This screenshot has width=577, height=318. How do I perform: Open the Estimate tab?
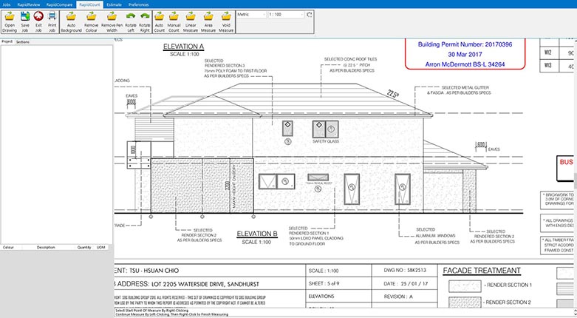point(114,4)
